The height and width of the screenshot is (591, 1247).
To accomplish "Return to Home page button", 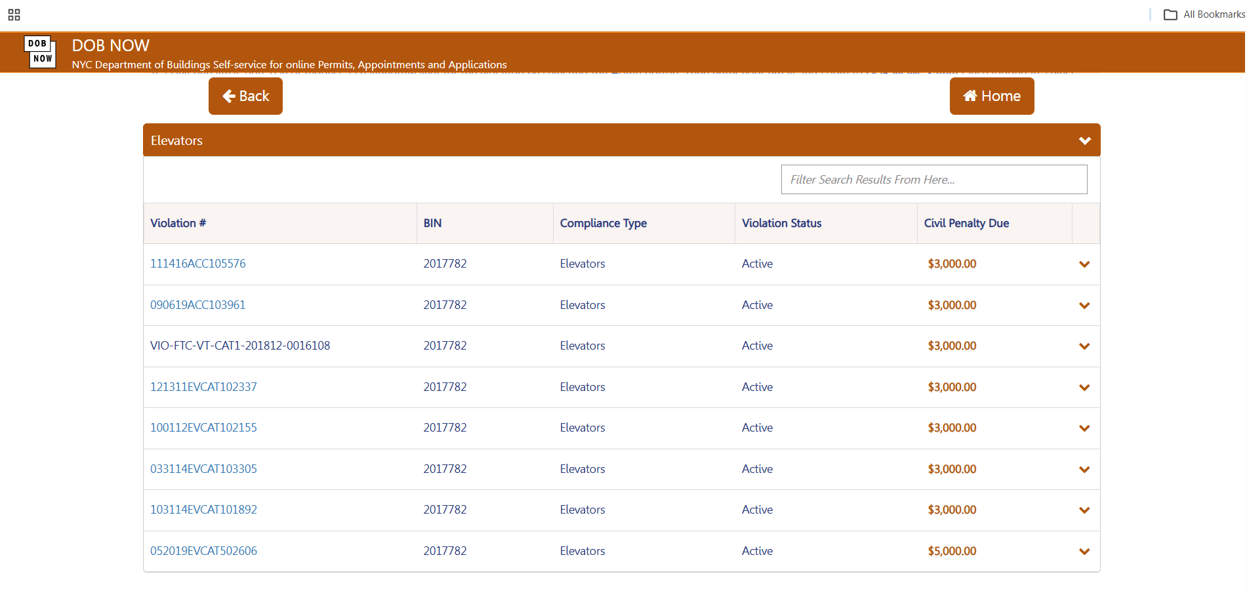I will point(992,96).
